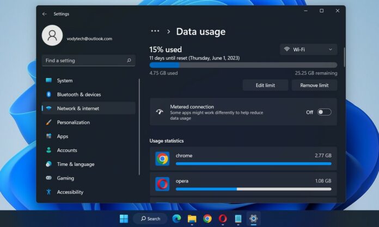Open Gaming settings
The height and width of the screenshot is (227, 379).
(x=88, y=178)
